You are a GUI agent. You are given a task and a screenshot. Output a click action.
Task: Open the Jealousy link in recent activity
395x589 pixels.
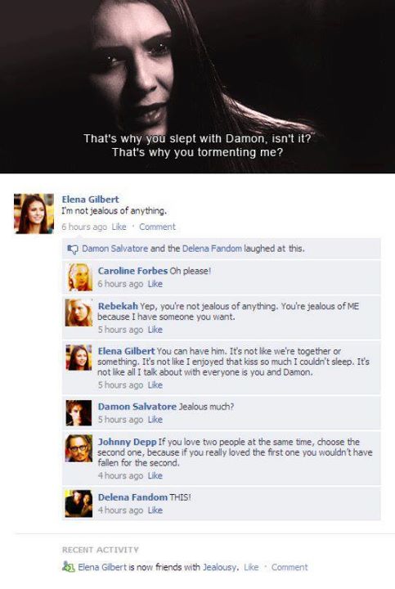pos(220,567)
